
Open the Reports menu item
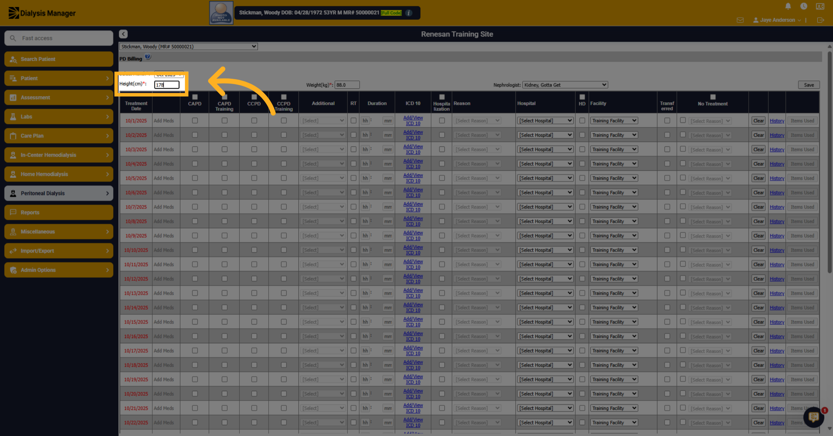click(x=59, y=212)
